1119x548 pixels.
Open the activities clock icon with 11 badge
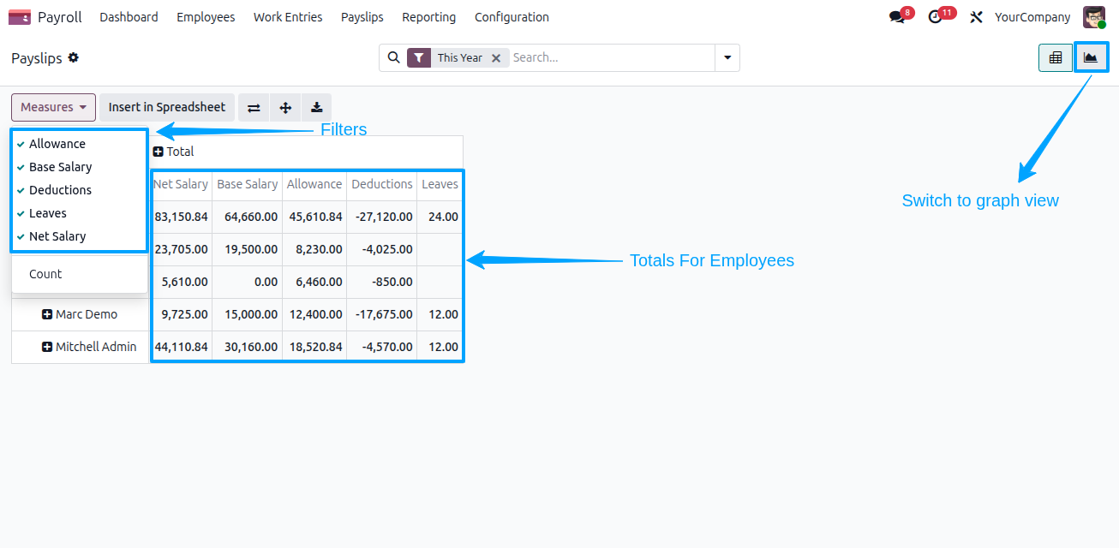click(936, 17)
